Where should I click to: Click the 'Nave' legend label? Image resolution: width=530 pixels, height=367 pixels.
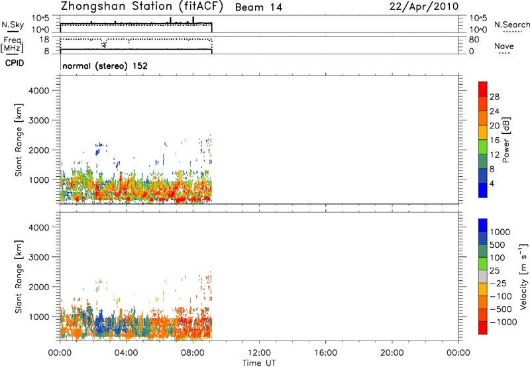pos(504,46)
